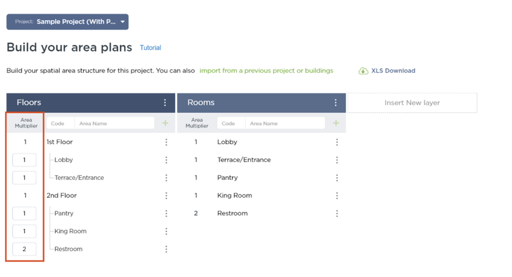Open Floors header three-dot menu
This screenshot has width=512, height=277.
165,103
